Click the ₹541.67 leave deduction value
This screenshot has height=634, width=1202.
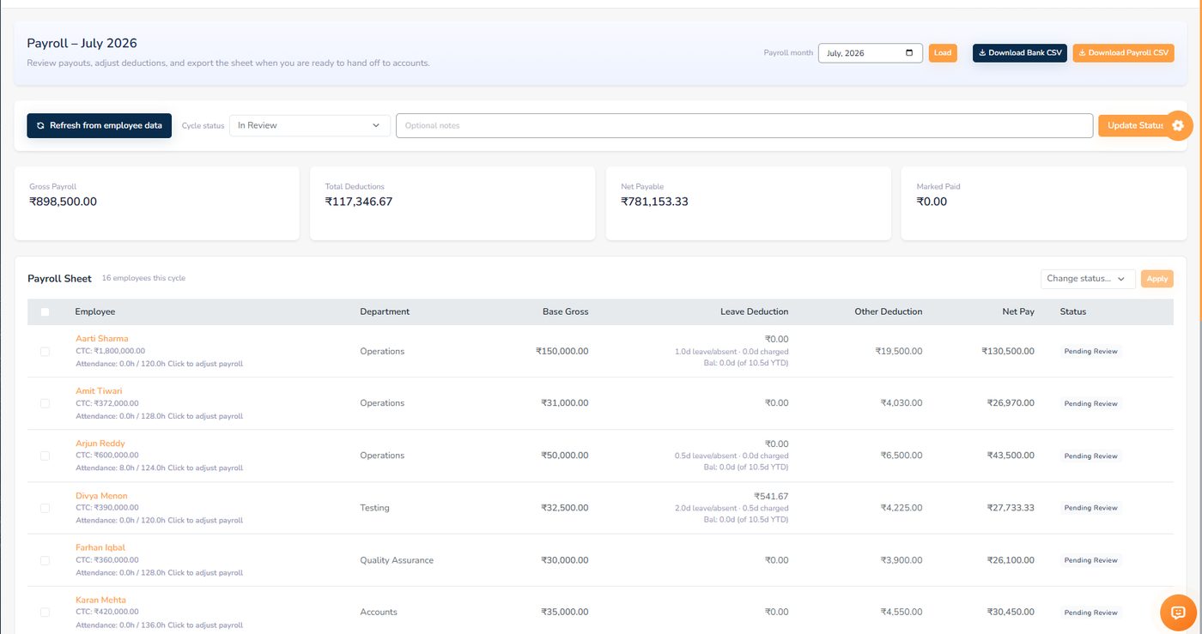coord(771,496)
